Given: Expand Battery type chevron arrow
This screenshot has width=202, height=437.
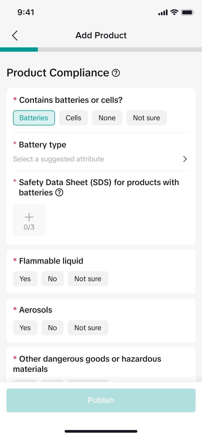Looking at the screenshot, I should (x=185, y=159).
